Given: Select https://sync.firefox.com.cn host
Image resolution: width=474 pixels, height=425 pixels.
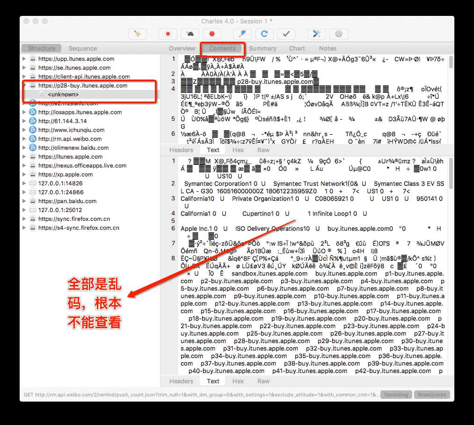Looking at the screenshot, I should point(74,219).
